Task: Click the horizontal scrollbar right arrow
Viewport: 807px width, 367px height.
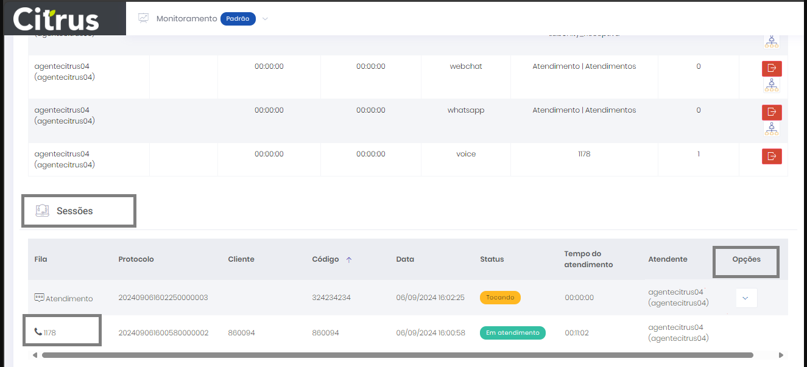Action: point(781,355)
